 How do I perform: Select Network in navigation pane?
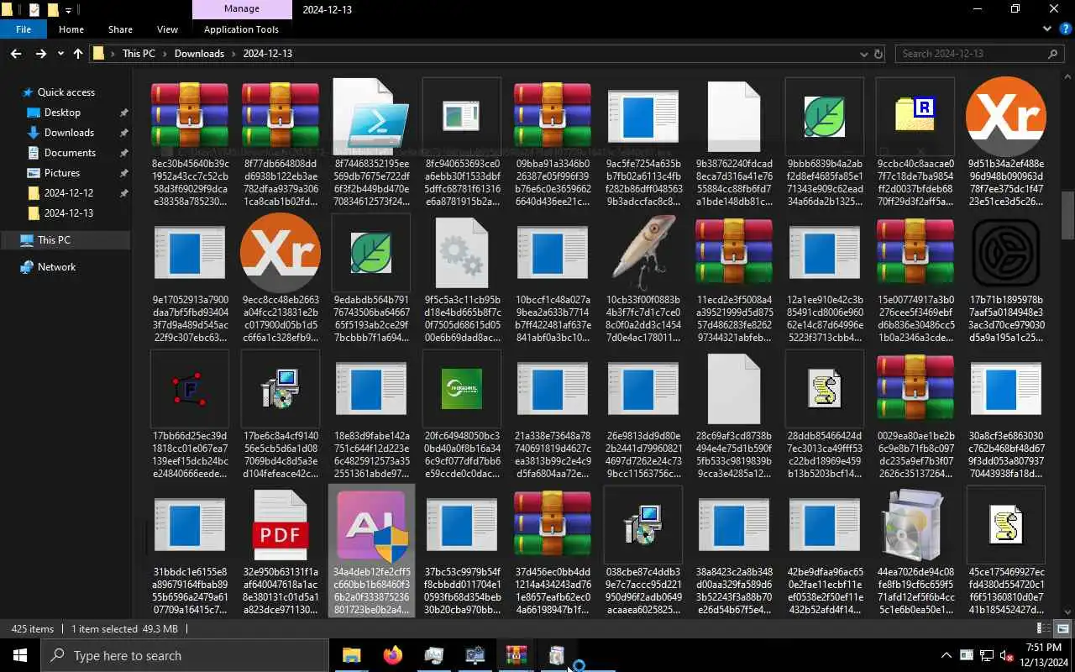pos(56,267)
